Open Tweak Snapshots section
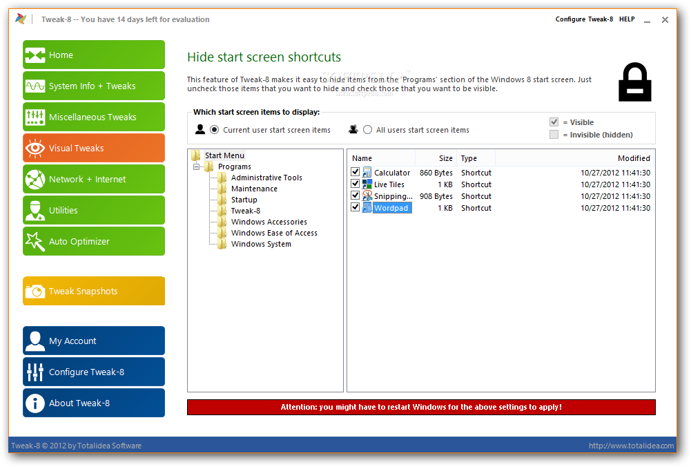 click(94, 291)
